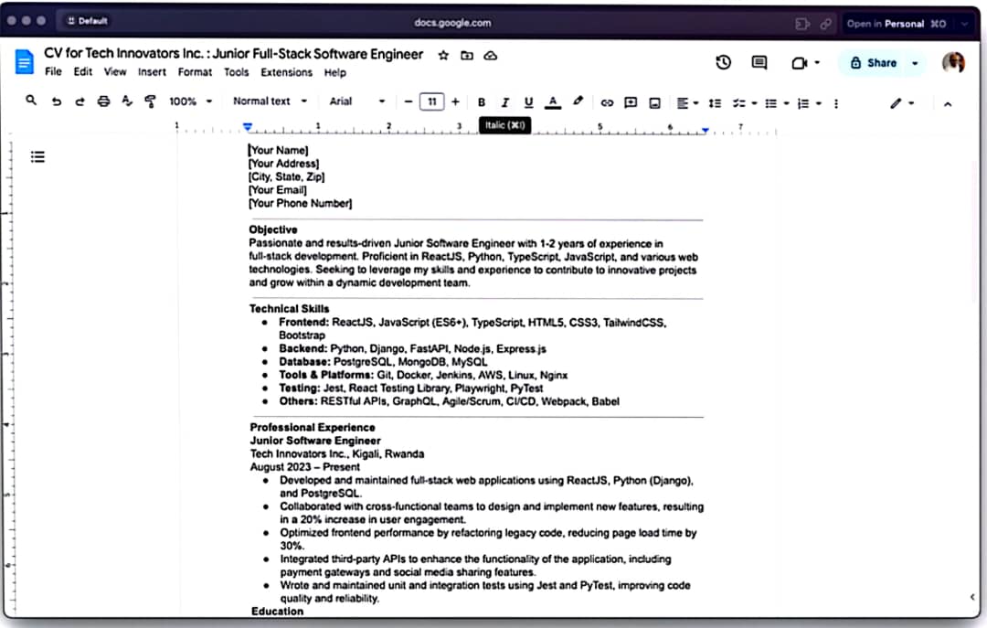Screen dimensions: 987x628
Task: Toggle bold formatting
Action: tap(482, 102)
